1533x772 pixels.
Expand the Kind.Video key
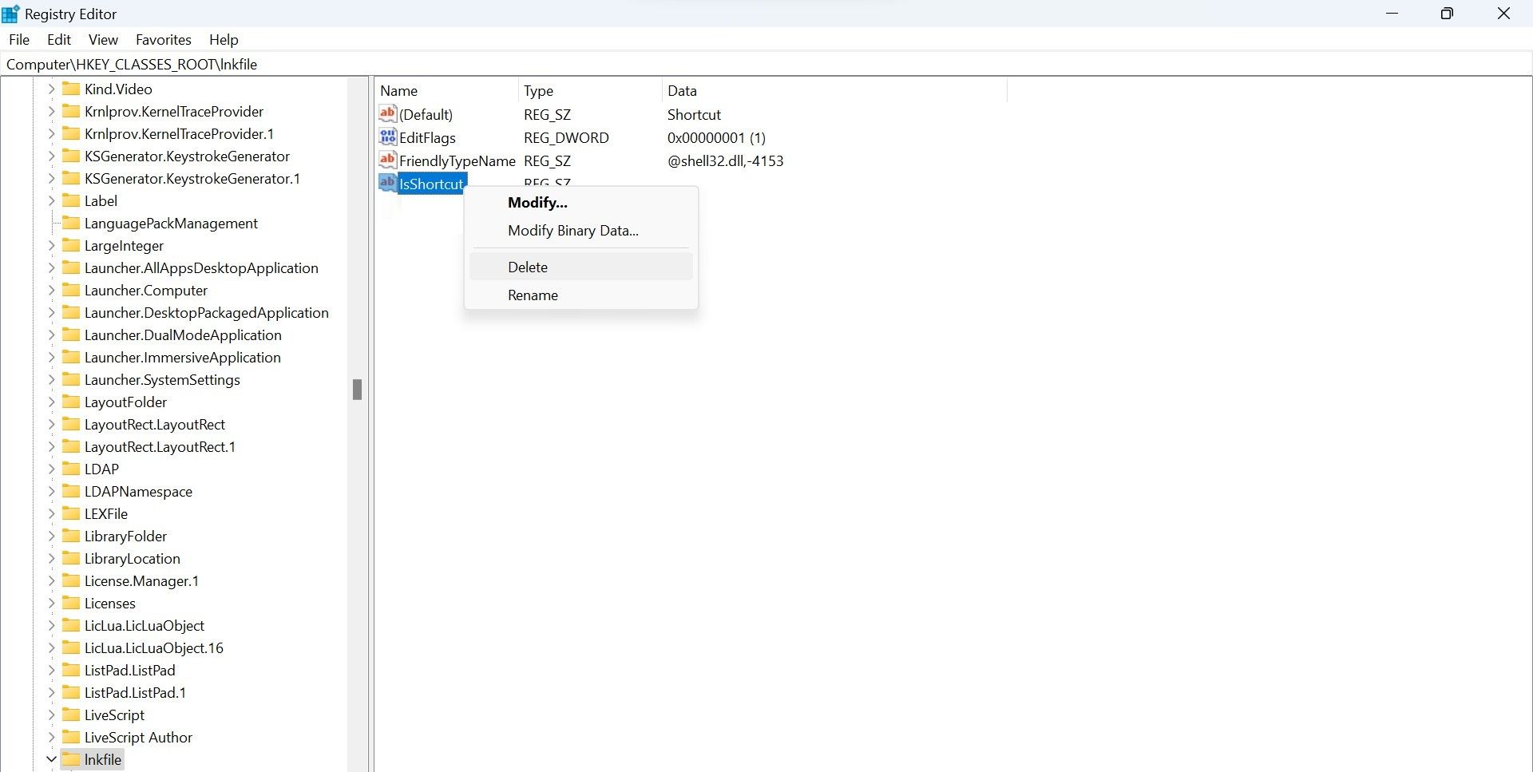tap(51, 89)
